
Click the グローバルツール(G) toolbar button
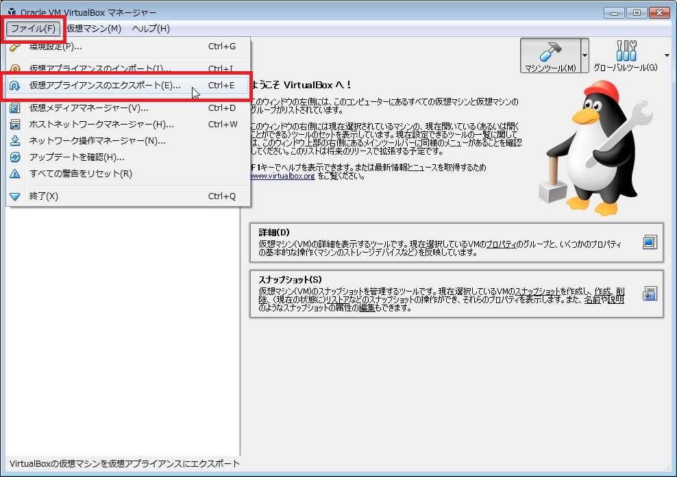point(625,55)
